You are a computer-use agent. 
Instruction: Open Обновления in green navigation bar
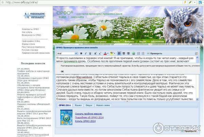[157, 41]
